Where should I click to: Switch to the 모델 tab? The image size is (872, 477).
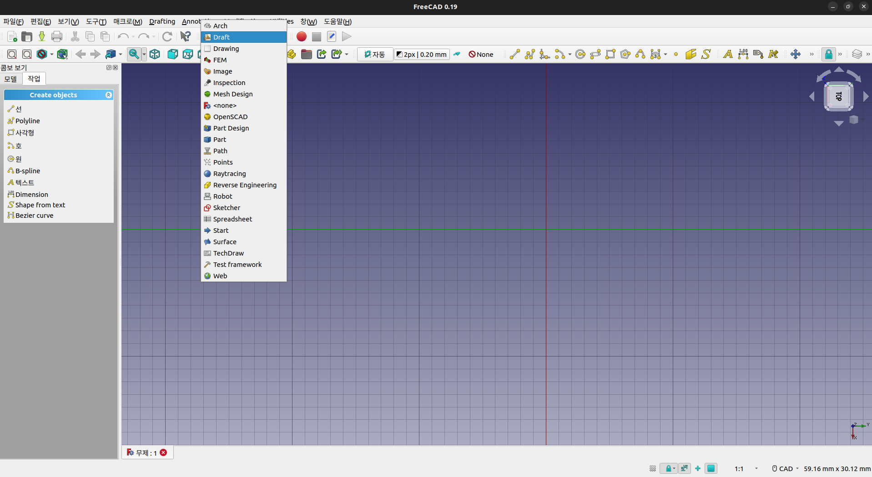[x=11, y=79]
